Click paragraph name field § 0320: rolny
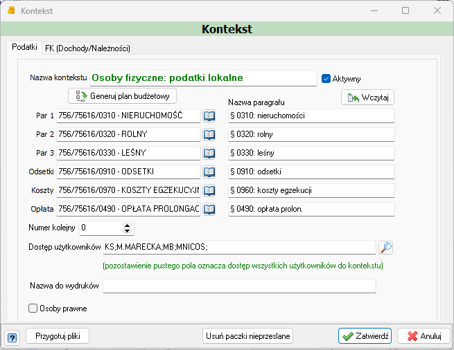Screen dimensions: 454x350 coord(311,134)
